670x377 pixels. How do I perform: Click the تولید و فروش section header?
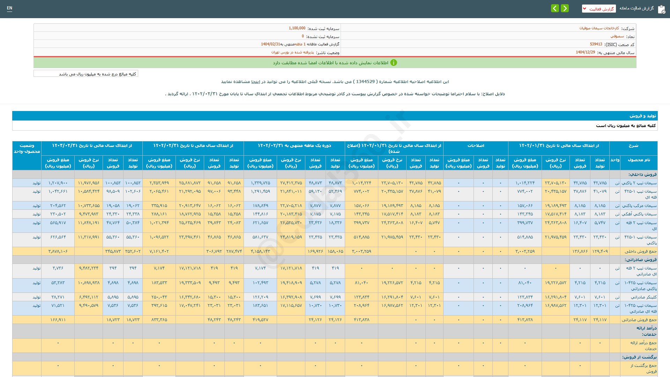643,116
